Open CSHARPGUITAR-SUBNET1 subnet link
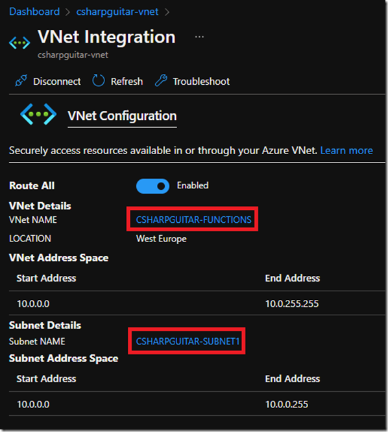Screen dimensions: 388x432 pos(188,341)
